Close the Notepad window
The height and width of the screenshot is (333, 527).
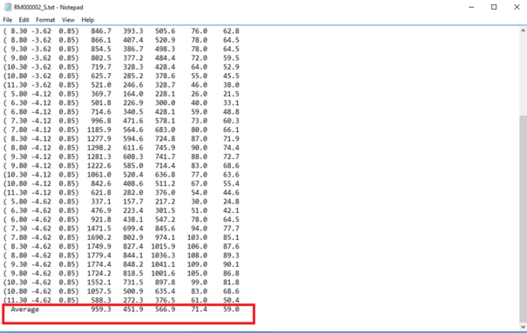pyautogui.click(x=517, y=7)
